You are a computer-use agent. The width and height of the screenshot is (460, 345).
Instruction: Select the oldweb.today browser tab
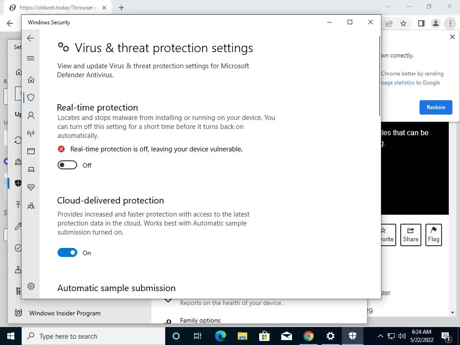(57, 8)
